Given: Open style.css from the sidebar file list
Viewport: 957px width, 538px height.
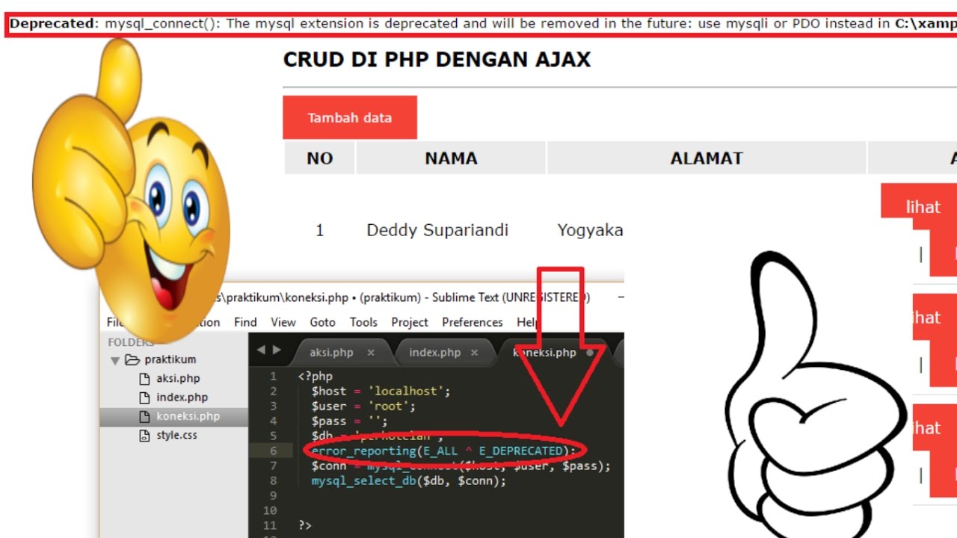Looking at the screenshot, I should click(x=176, y=435).
